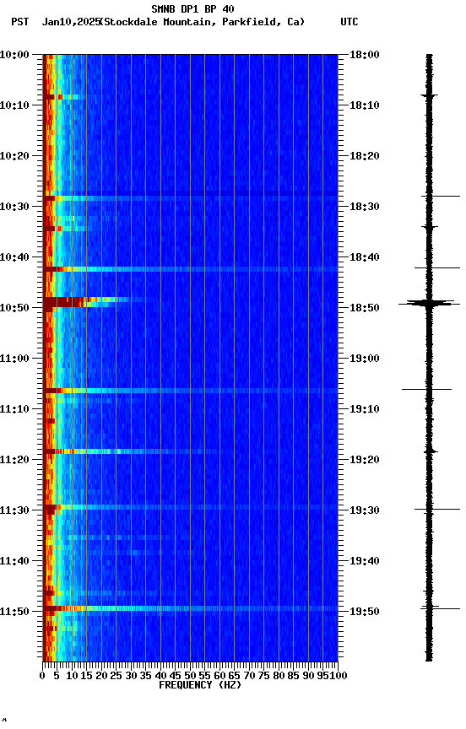
Task: Click the '19:20' UTC time label
Action: 365,461
